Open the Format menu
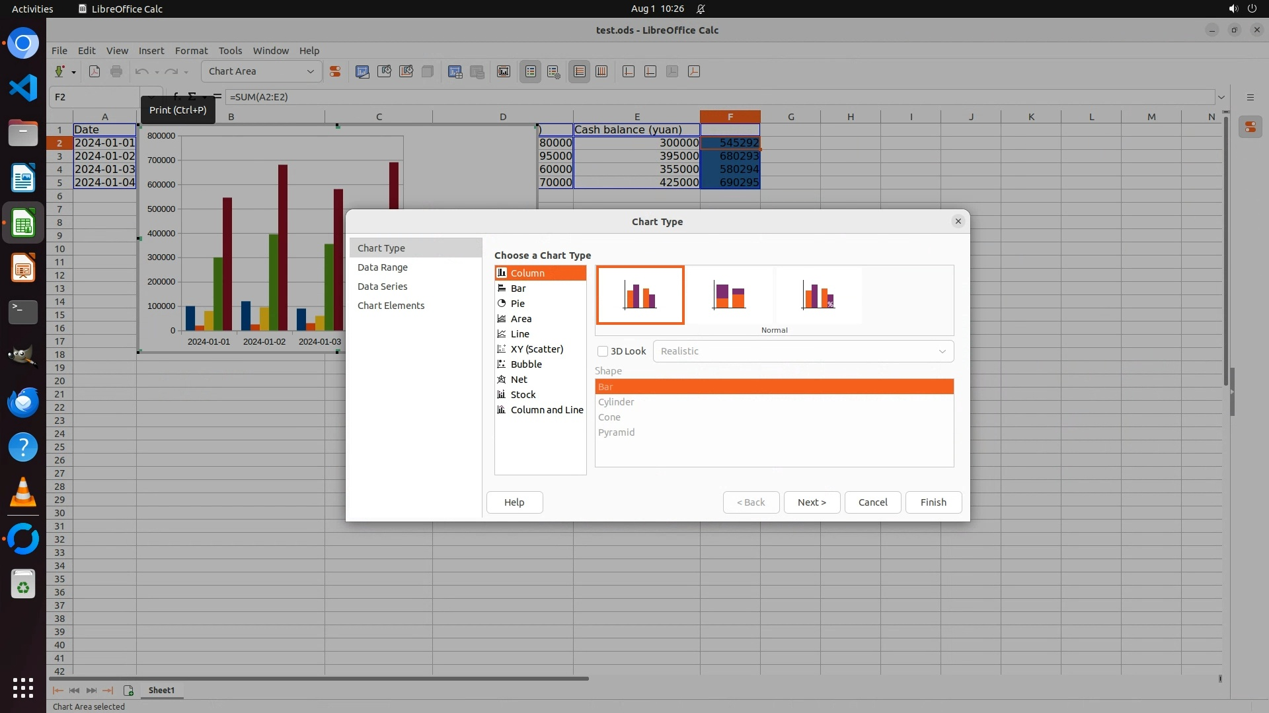Screen dimensions: 1269x713 (191, 51)
